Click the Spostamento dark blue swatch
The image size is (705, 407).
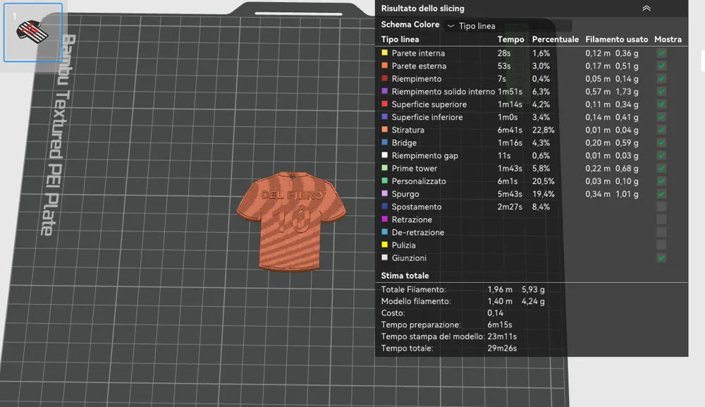tap(384, 207)
